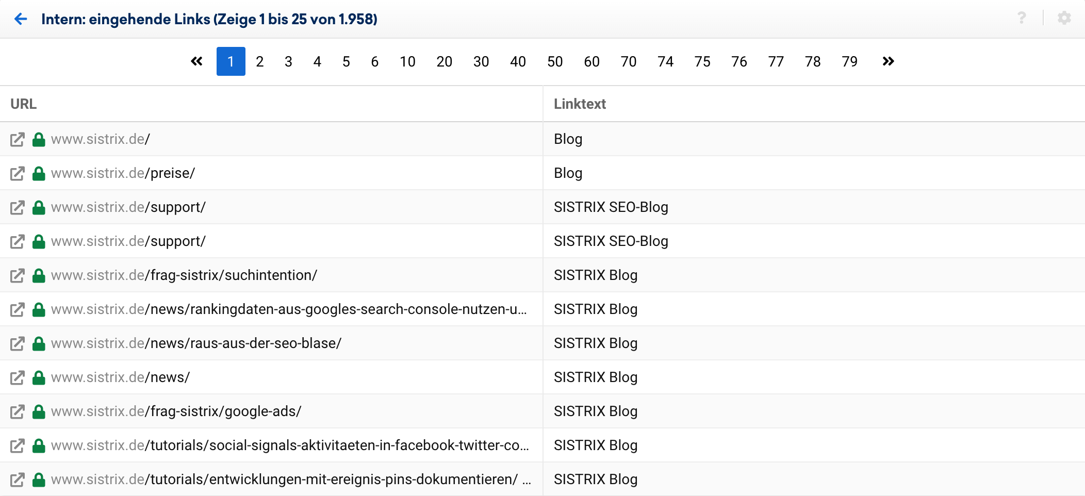Screen dimensions: 1085x496
Task: Open the frag-sistrix/suchintention/ URL link
Action: pos(184,275)
